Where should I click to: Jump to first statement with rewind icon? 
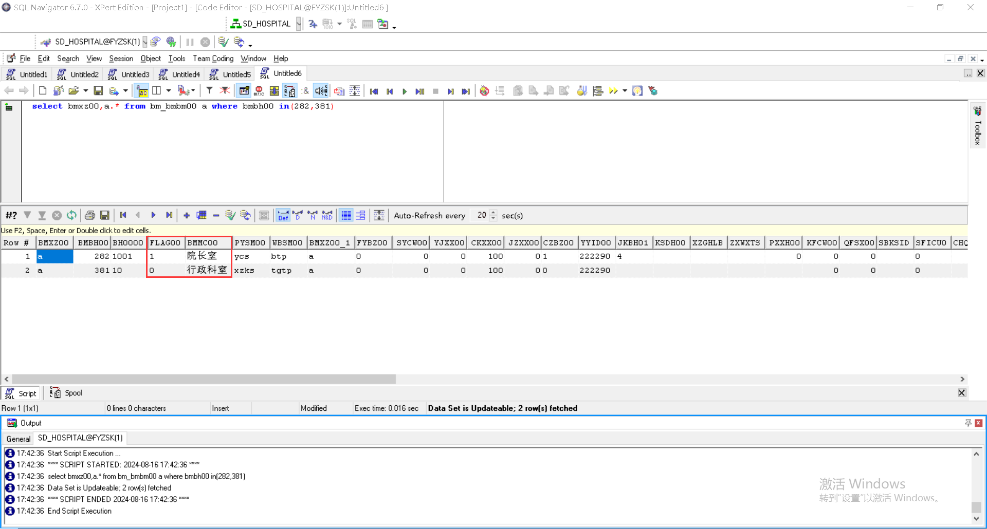click(374, 91)
